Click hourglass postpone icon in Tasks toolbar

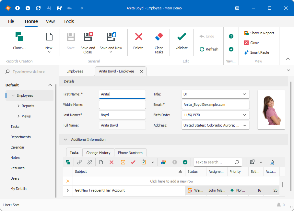tap(123, 162)
